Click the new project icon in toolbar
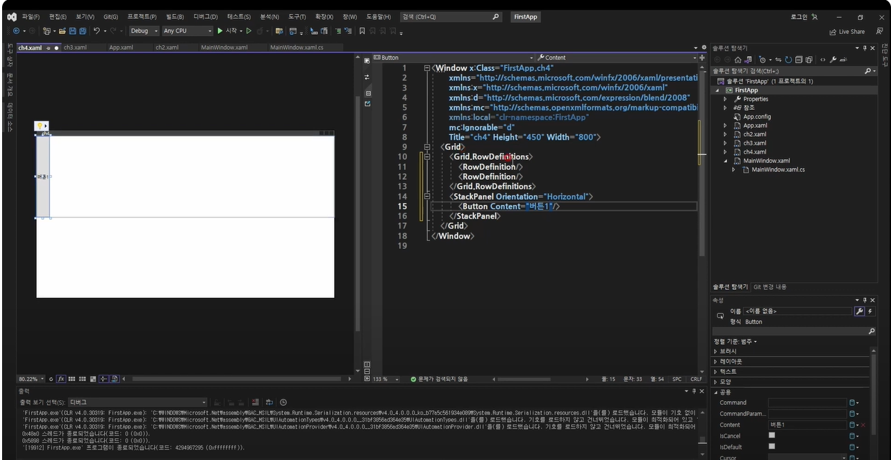The image size is (891, 460). click(x=47, y=31)
